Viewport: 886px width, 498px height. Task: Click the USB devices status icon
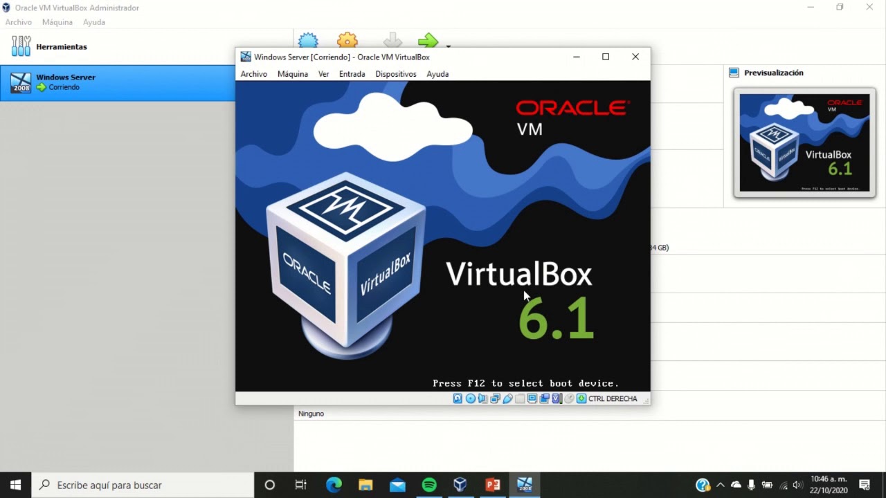point(507,398)
